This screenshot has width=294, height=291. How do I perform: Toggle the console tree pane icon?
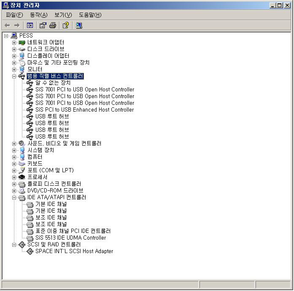[30, 25]
